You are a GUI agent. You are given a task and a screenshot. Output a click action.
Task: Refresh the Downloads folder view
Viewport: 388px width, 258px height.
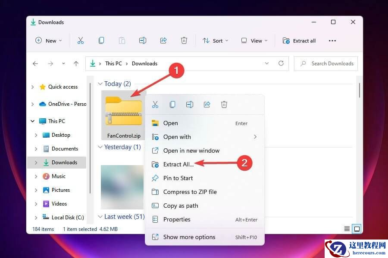[281, 64]
